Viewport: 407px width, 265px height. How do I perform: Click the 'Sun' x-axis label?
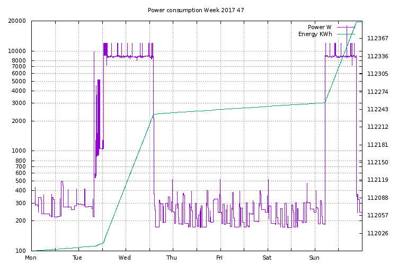click(314, 258)
